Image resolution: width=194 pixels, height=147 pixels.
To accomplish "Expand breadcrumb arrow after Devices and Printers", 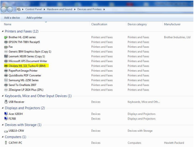I will click(x=104, y=10).
